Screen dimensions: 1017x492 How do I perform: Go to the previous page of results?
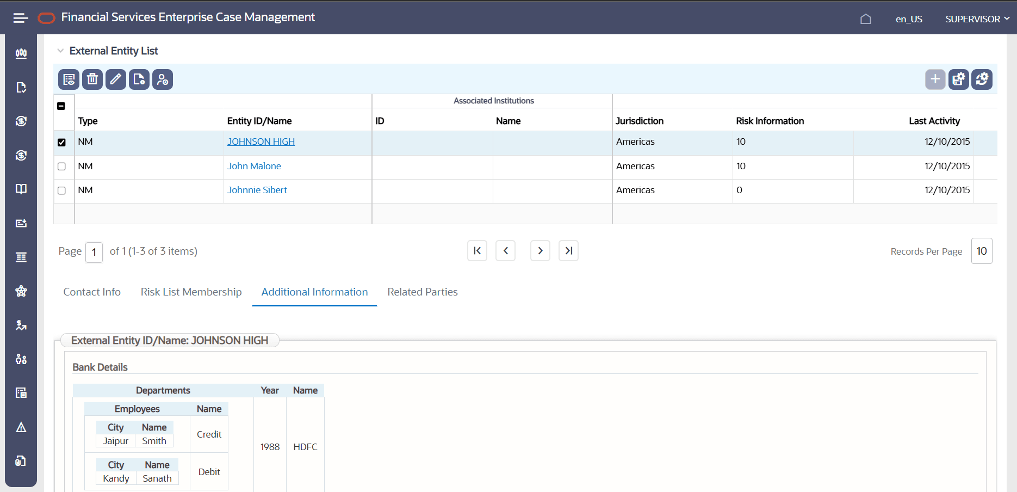pyautogui.click(x=505, y=251)
